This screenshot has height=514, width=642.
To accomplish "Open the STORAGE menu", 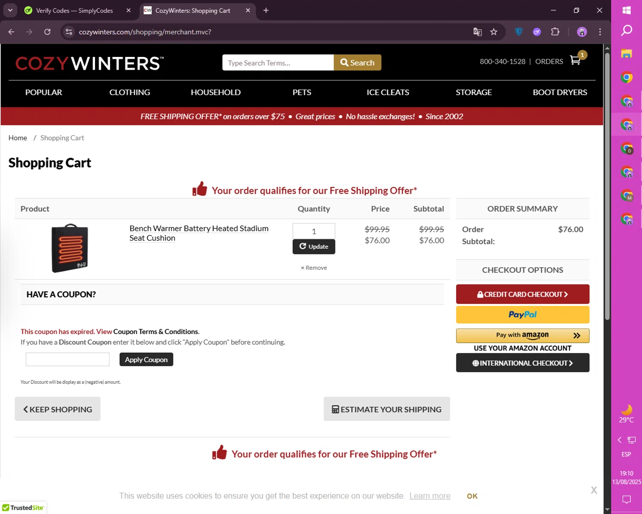I will (x=474, y=93).
